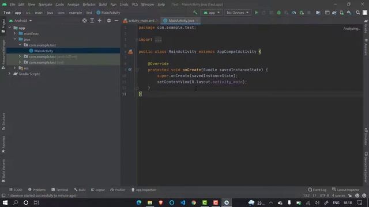The width and height of the screenshot is (369, 207).
Task: Sync Project with Gradle Files icon
Action: pos(334,13)
